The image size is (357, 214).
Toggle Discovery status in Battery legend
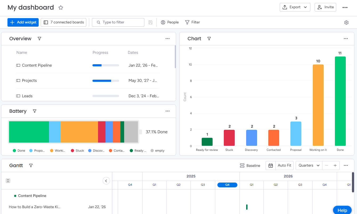point(96,151)
